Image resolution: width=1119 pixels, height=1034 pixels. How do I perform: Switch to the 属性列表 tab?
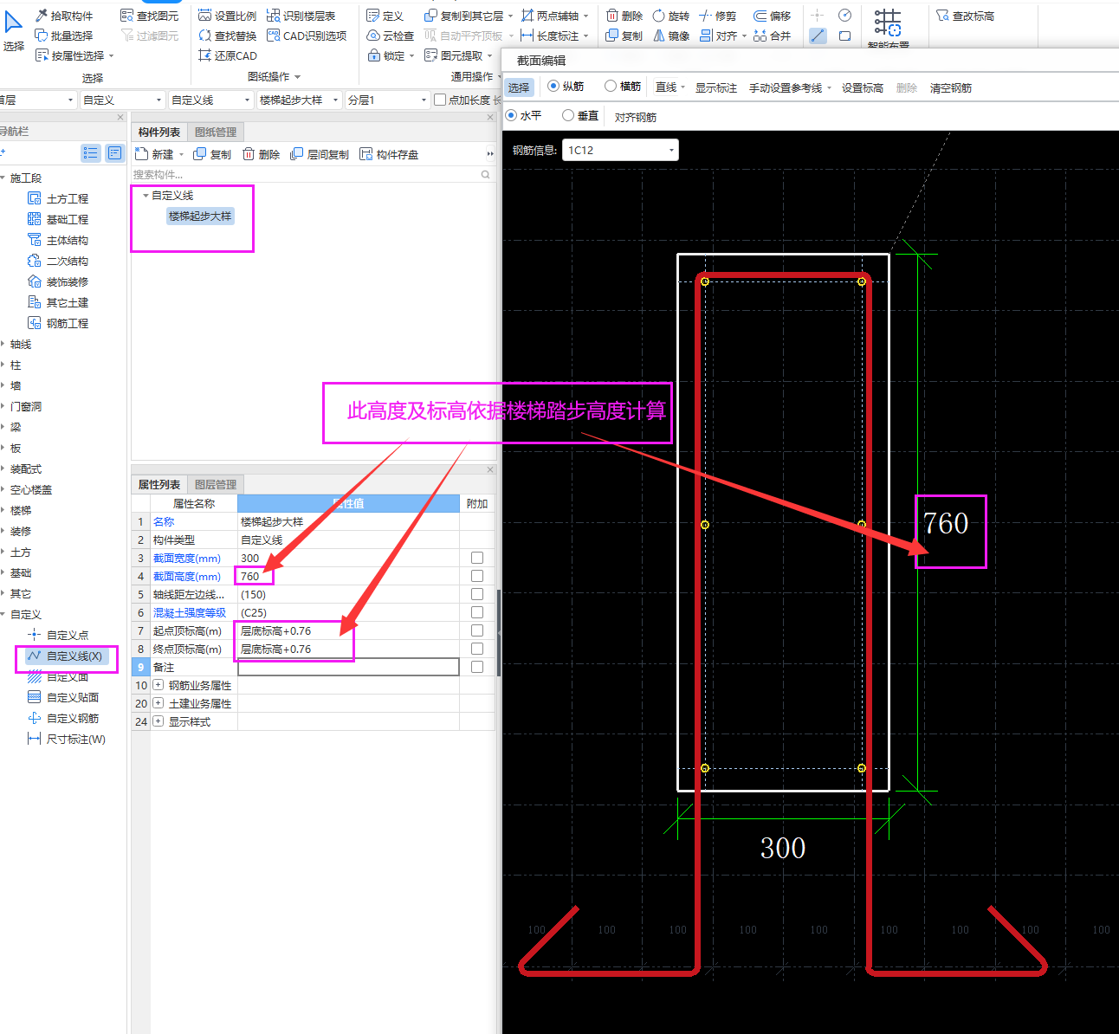[159, 484]
